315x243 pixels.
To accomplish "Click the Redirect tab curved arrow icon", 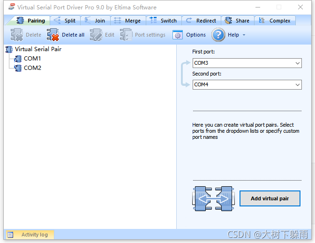I will point(189,20).
